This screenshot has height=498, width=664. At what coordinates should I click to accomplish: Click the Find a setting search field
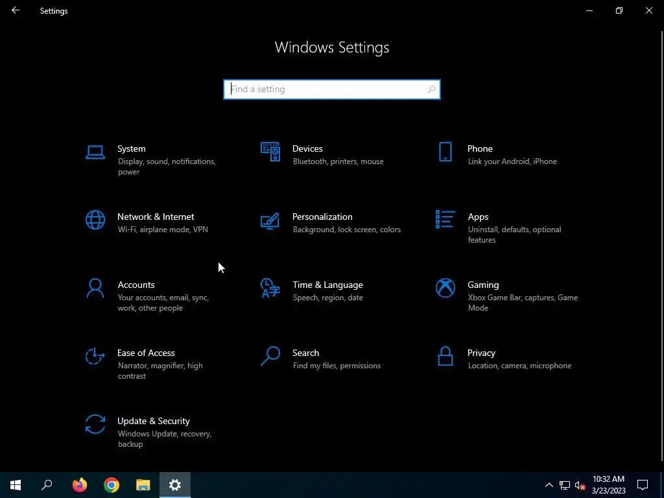point(332,89)
